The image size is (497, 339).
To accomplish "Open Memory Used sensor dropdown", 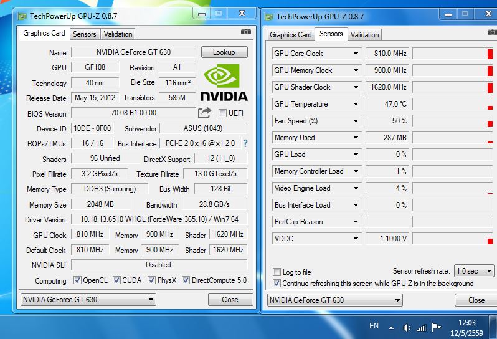I will pos(356,138).
